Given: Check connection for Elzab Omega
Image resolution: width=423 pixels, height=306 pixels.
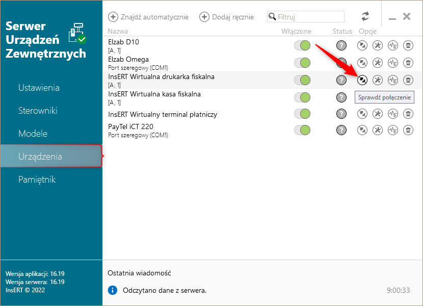Looking at the screenshot, I should click(362, 63).
